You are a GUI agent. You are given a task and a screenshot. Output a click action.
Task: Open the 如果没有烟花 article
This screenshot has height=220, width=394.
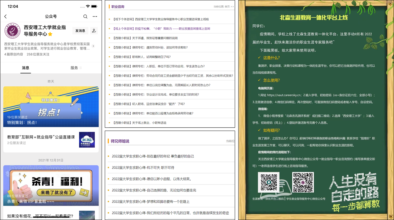(40, 216)
